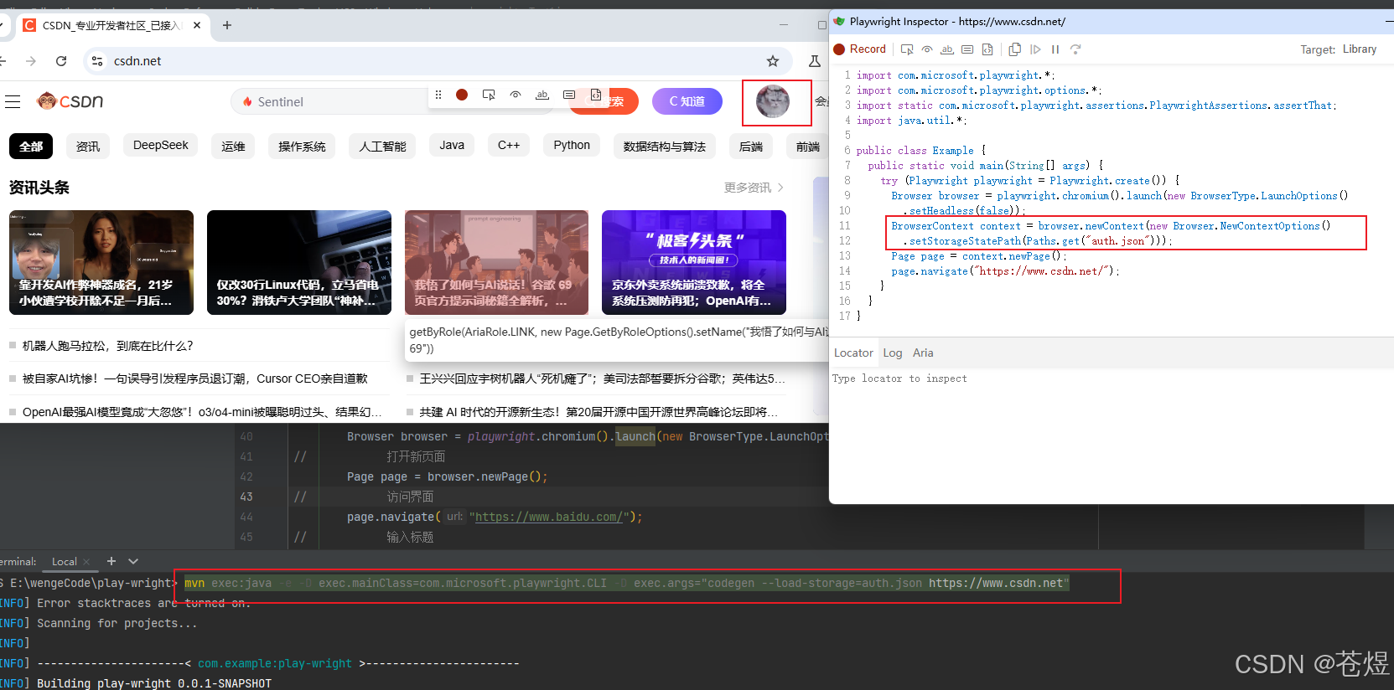Close the CSDN browser tab
The image size is (1394, 690).
[x=197, y=25]
